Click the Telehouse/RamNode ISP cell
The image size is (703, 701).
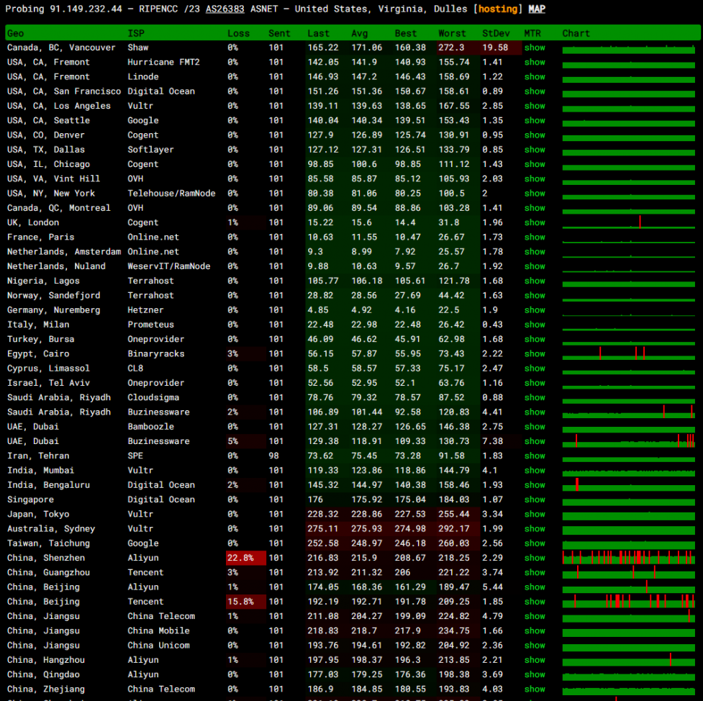click(172, 194)
